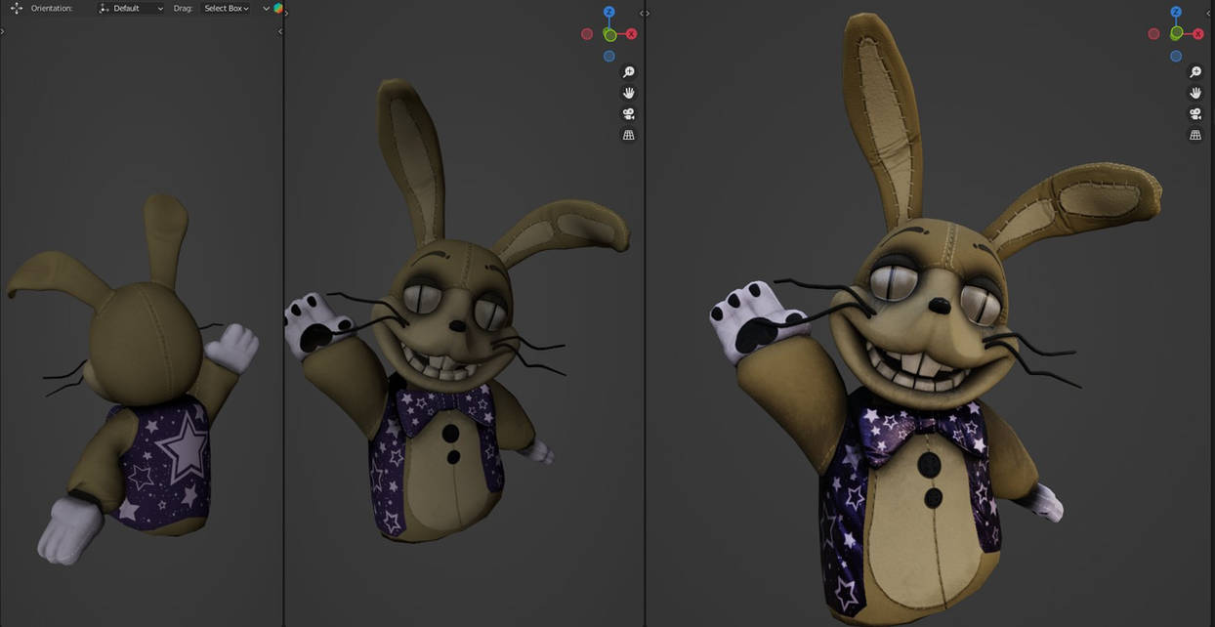Click the green Y axis on middle viewport gizmo
The width and height of the screenshot is (1215, 627).
point(609,34)
